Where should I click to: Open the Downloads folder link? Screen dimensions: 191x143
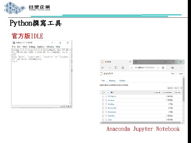pos(112,112)
